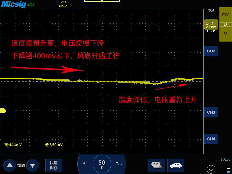Switch to channel CH2
Screen dimensions: 232x174
click(211, 51)
